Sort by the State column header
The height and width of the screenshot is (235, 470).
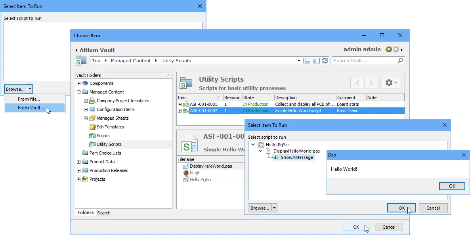coord(258,97)
